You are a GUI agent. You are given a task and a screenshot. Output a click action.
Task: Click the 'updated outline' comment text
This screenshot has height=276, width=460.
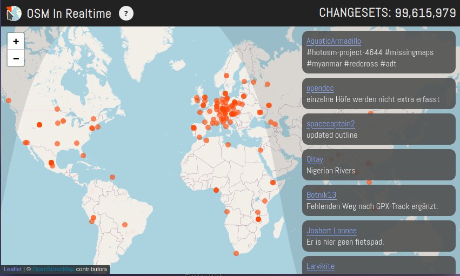click(332, 135)
